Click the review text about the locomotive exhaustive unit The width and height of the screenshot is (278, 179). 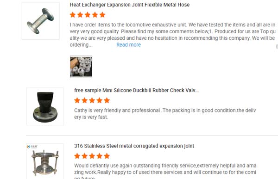(172, 35)
